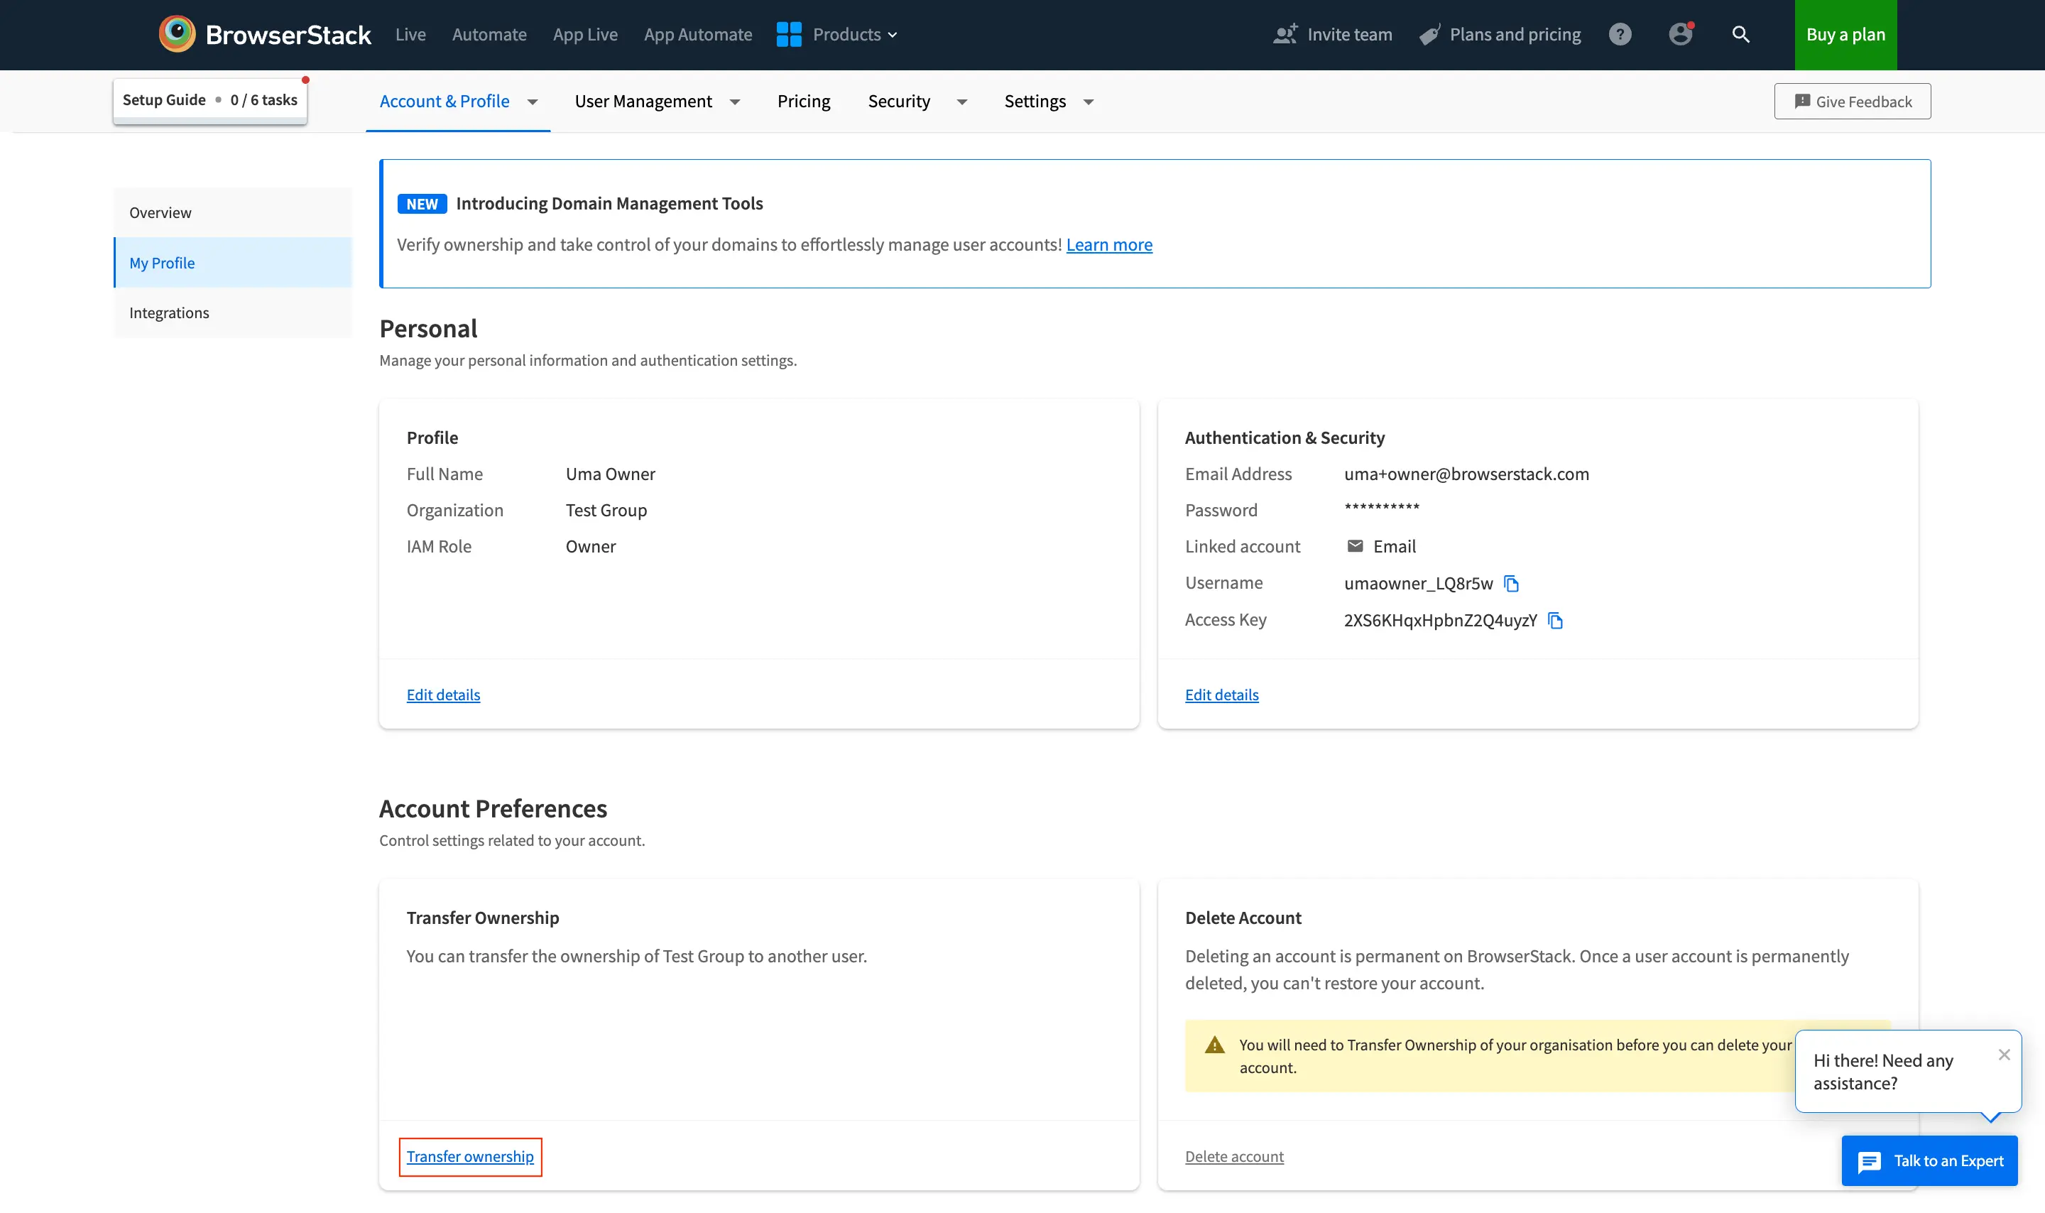Image resolution: width=2045 pixels, height=1213 pixels.
Task: Click the email uma+owner@browserstack.com
Action: click(x=1466, y=474)
